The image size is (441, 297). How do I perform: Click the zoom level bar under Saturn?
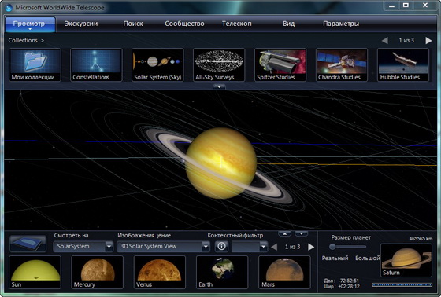click(402, 284)
